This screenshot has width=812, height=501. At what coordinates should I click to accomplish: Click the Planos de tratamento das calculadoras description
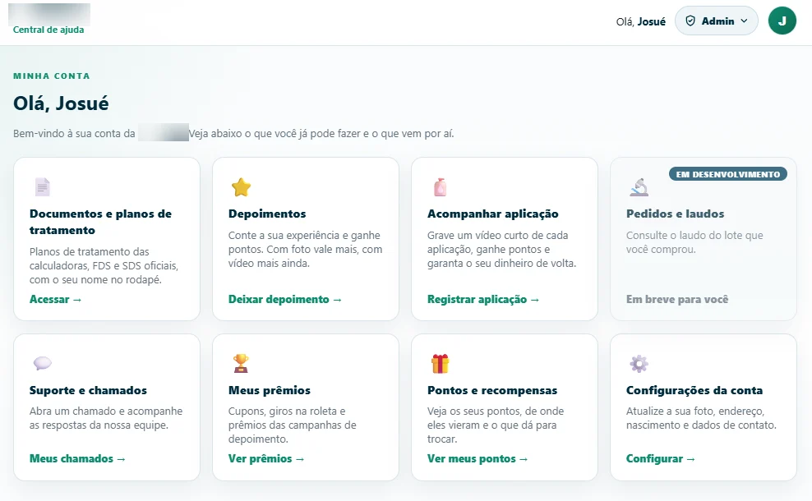pos(104,265)
